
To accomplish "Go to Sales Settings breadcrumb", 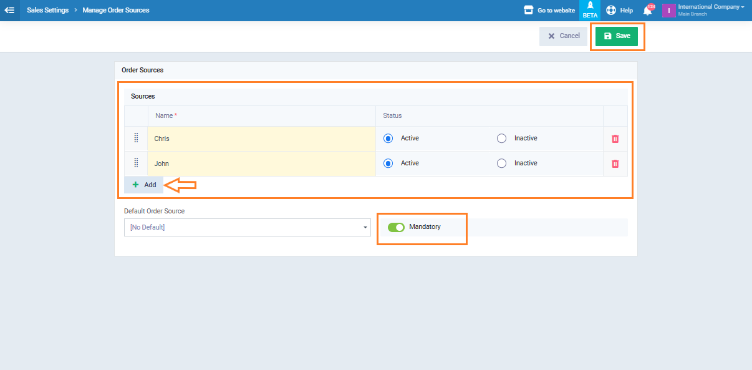I will click(x=47, y=10).
